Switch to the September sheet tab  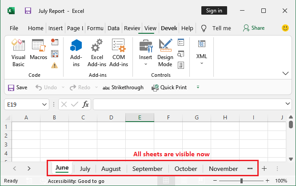click(147, 169)
